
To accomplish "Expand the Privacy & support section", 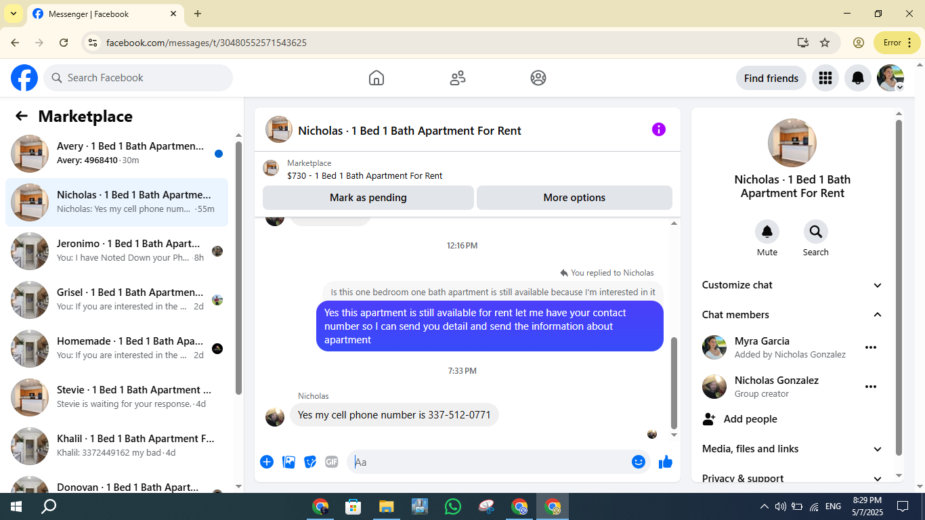I will click(x=792, y=477).
